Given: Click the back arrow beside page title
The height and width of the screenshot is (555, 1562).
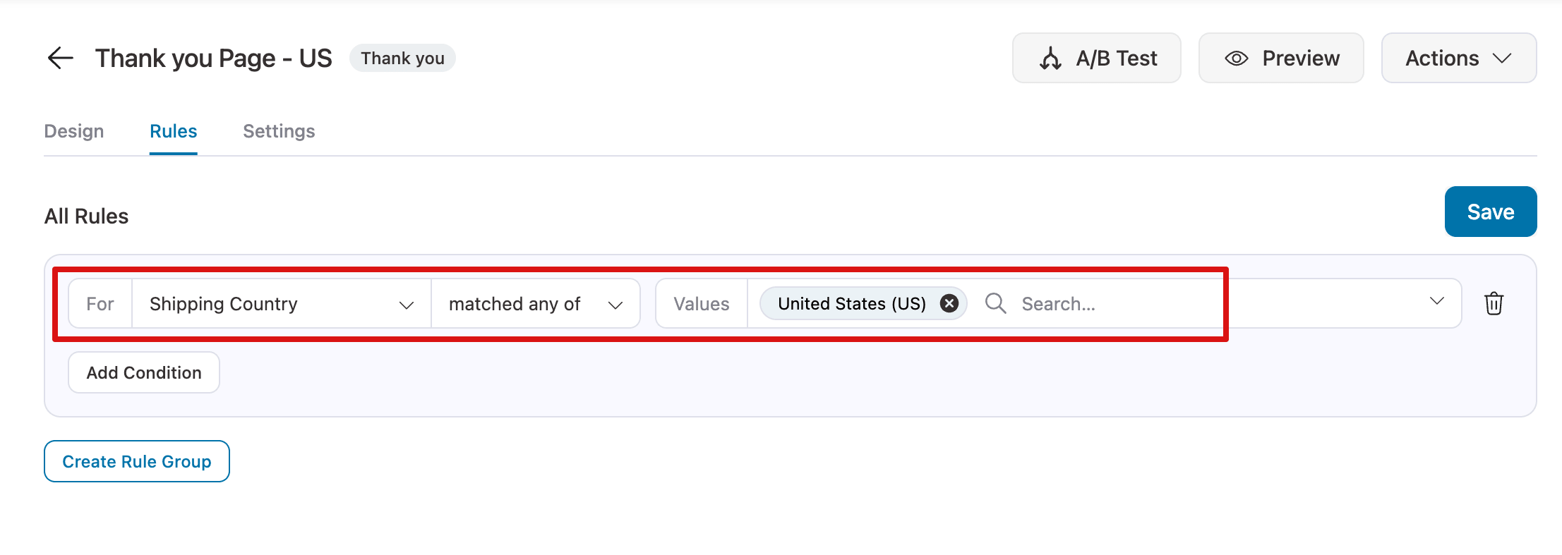Looking at the screenshot, I should (59, 58).
